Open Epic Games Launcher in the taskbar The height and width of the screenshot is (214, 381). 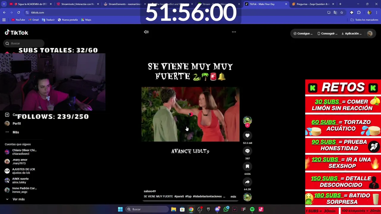pos(209,209)
